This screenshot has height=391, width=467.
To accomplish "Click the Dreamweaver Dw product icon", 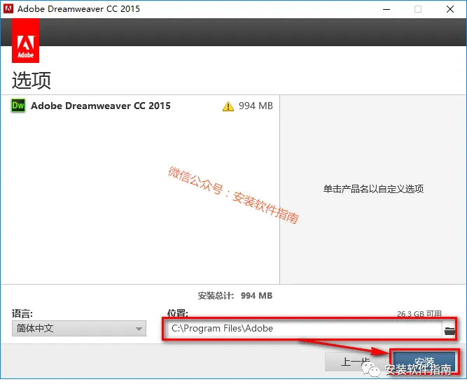I will (x=18, y=106).
